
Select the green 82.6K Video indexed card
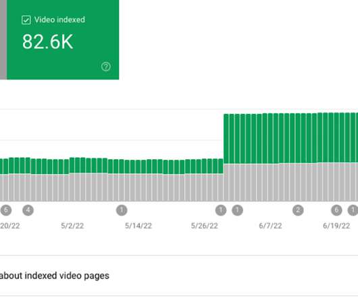tap(63, 40)
